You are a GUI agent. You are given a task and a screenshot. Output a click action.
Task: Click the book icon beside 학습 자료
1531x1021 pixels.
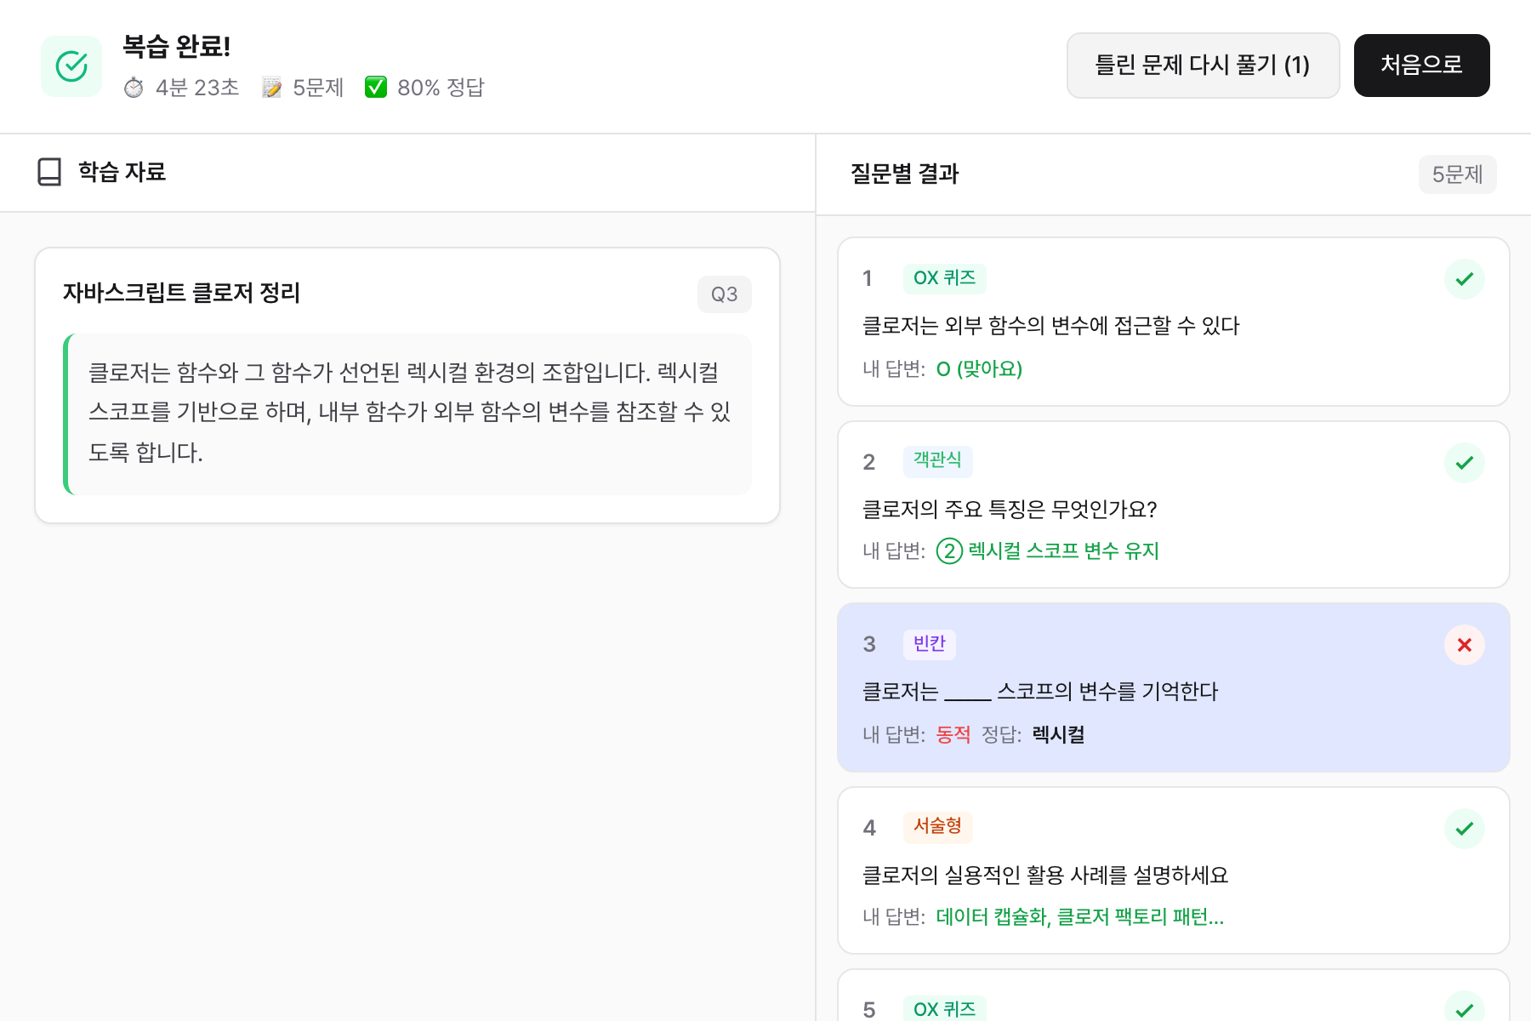(x=49, y=172)
